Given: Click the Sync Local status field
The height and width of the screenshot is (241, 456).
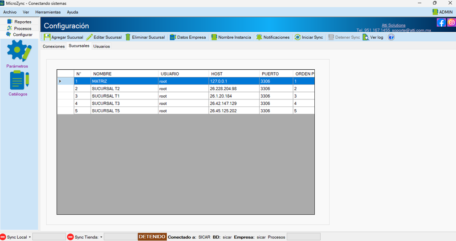Looking at the screenshot, I should point(49,237).
